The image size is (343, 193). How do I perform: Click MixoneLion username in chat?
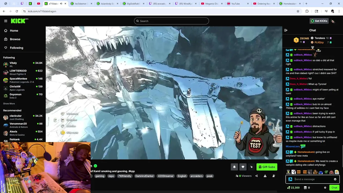pyautogui.click(x=292, y=146)
